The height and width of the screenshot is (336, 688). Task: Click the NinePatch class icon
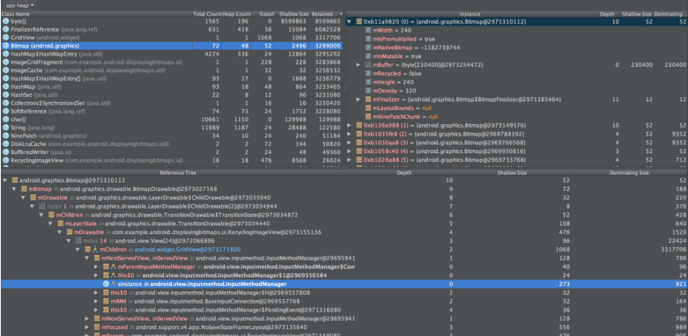coord(5,136)
